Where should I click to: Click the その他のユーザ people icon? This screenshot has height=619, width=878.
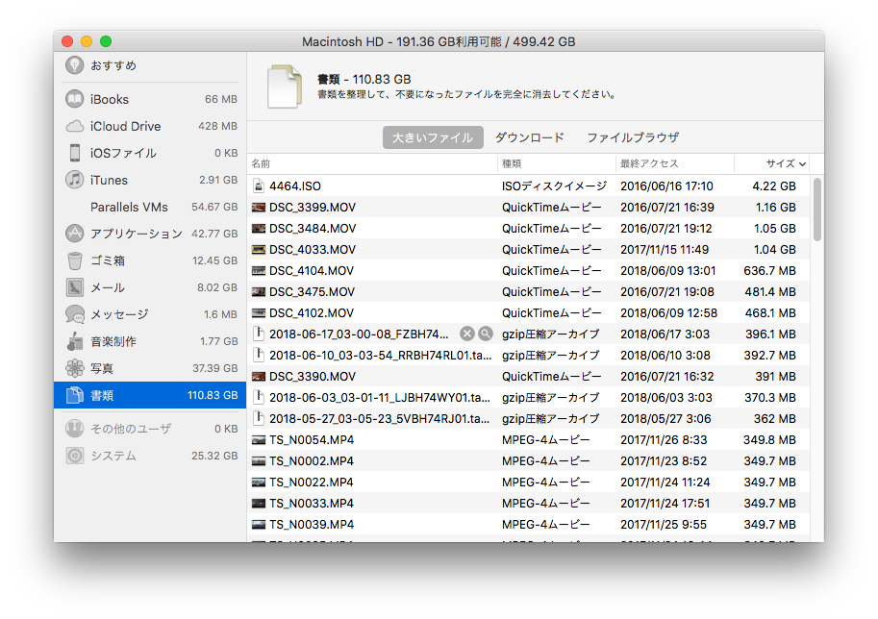pyautogui.click(x=74, y=429)
